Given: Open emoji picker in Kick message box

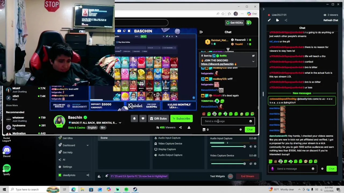Looking at the screenshot, I should [251, 121].
